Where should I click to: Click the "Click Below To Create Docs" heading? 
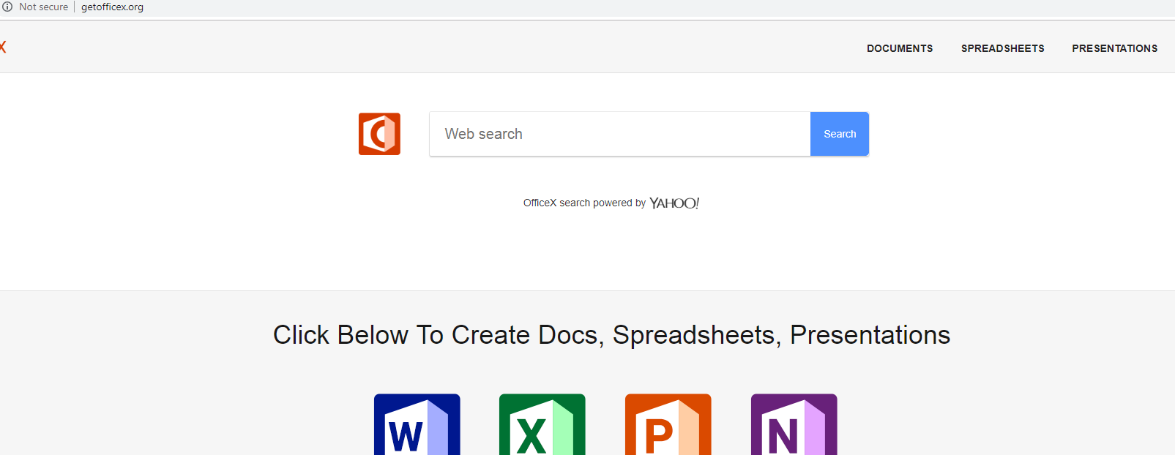pos(611,335)
